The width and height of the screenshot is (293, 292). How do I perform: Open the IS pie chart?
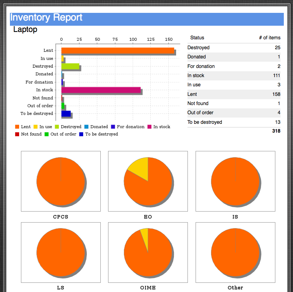tap(235, 181)
